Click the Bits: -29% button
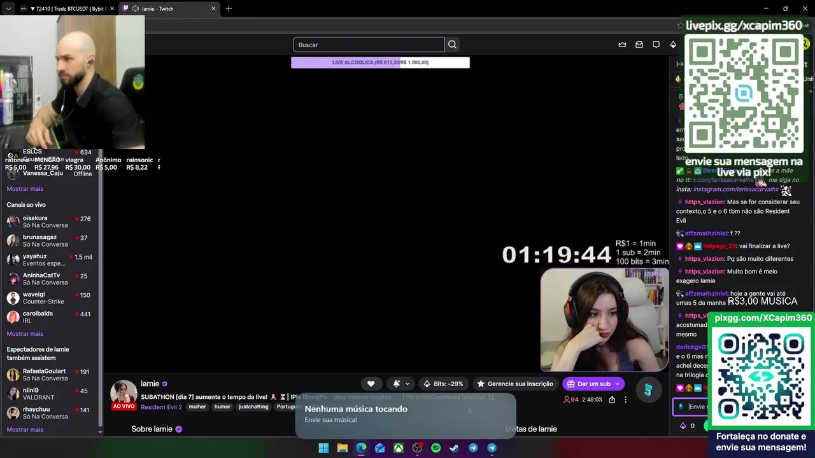815x458 pixels. (x=444, y=384)
